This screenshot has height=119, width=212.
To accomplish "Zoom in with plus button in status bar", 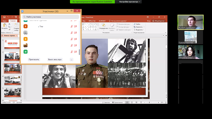I will point(158,103).
